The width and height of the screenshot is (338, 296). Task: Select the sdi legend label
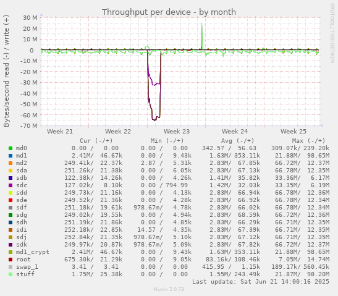pyautogui.click(x=22, y=230)
